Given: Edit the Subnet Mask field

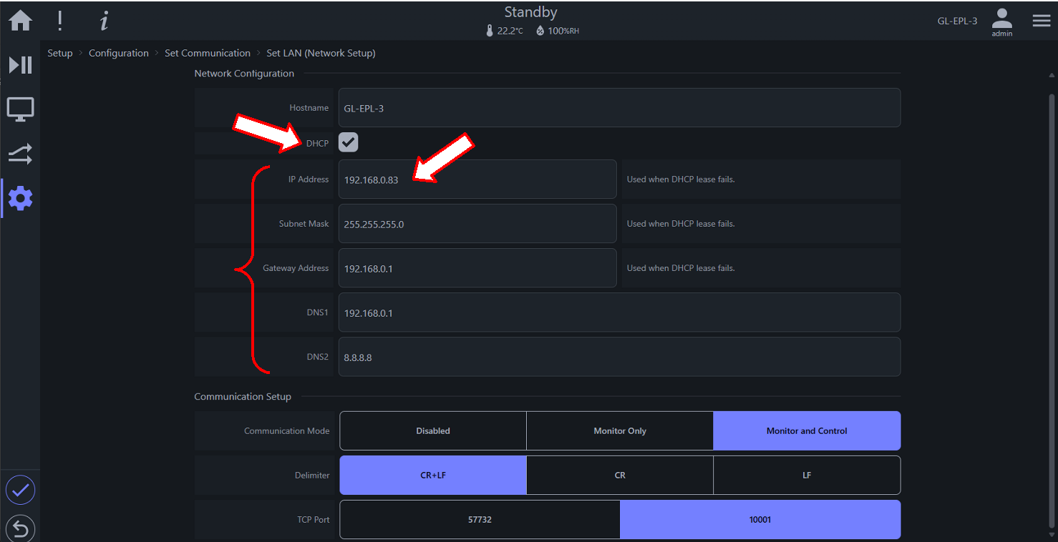Looking at the screenshot, I should [477, 224].
